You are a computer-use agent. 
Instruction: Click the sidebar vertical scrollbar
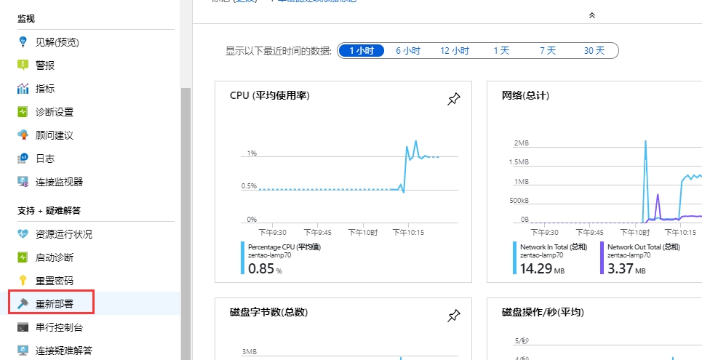[x=185, y=218]
